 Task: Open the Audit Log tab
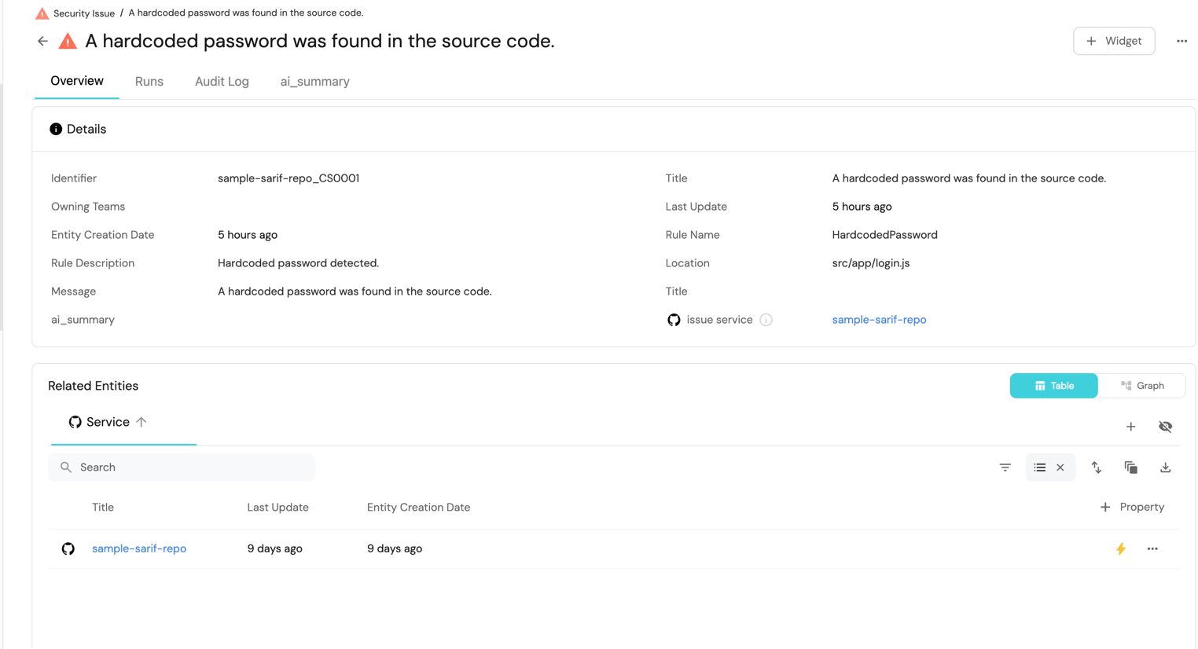[x=222, y=82]
